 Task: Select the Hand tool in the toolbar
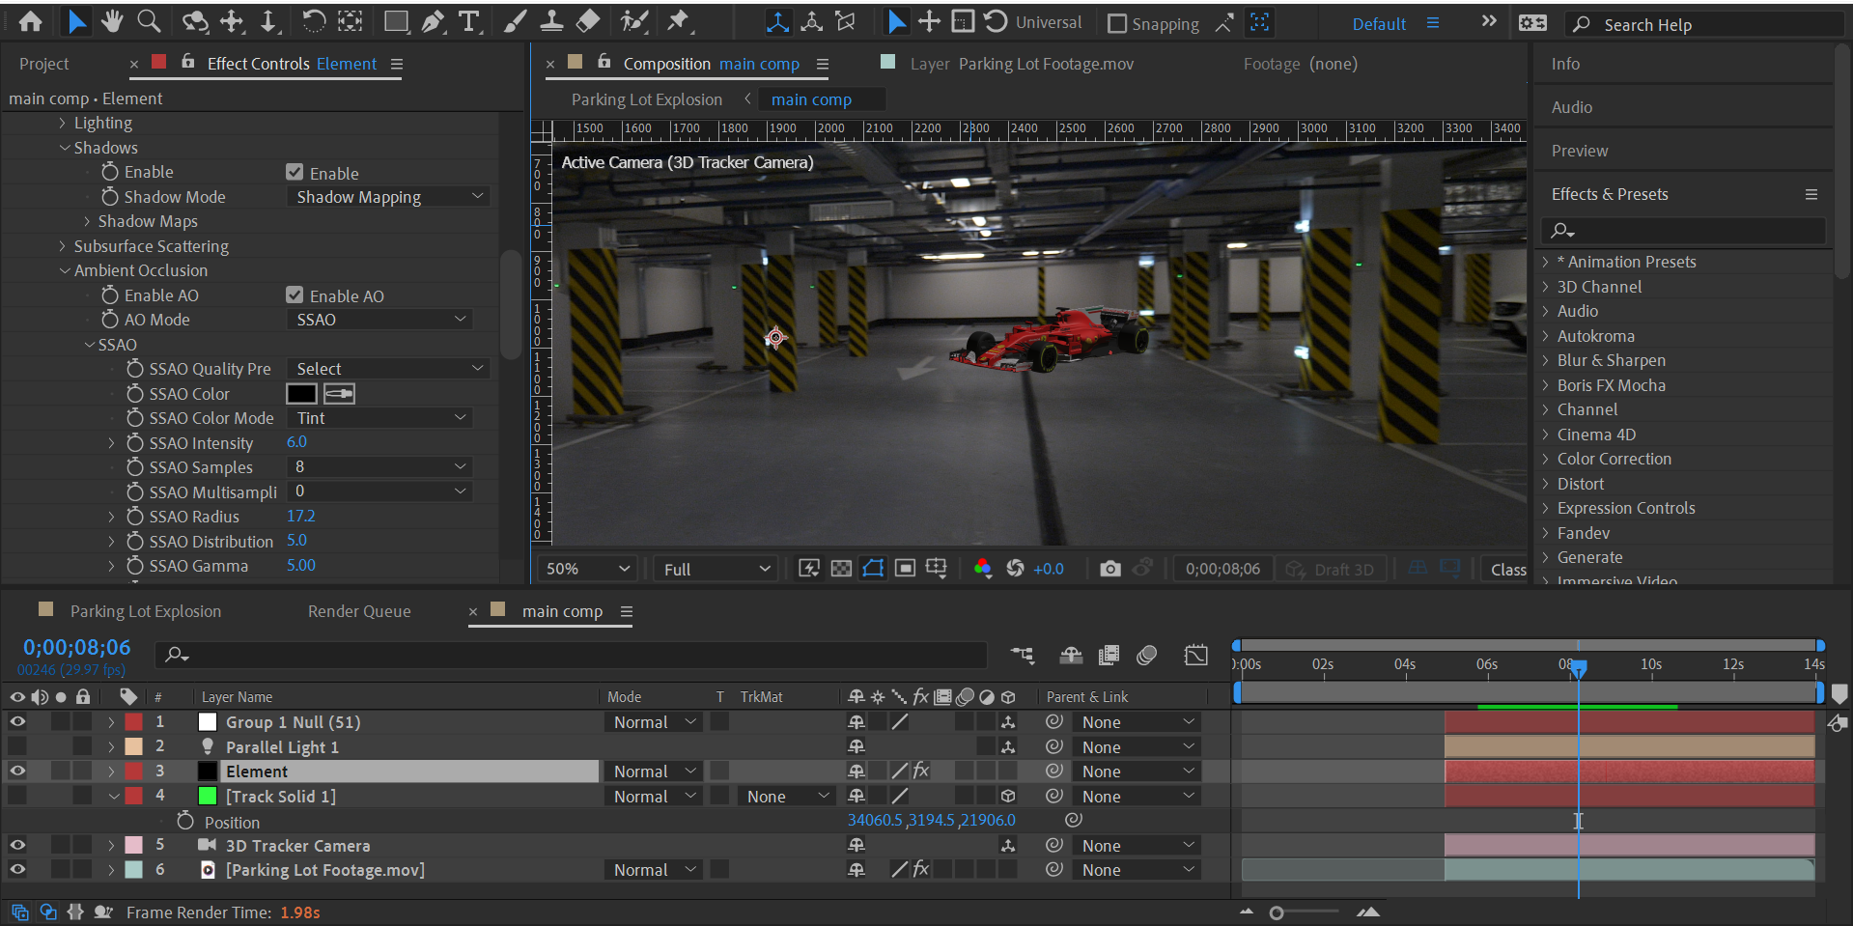[114, 21]
